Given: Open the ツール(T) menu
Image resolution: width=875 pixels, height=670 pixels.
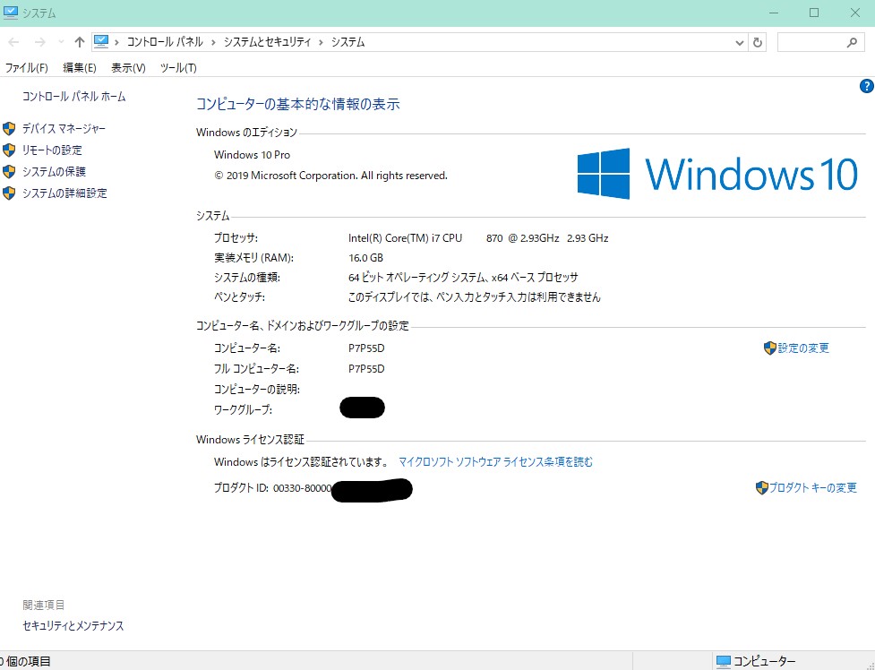Looking at the screenshot, I should (177, 68).
